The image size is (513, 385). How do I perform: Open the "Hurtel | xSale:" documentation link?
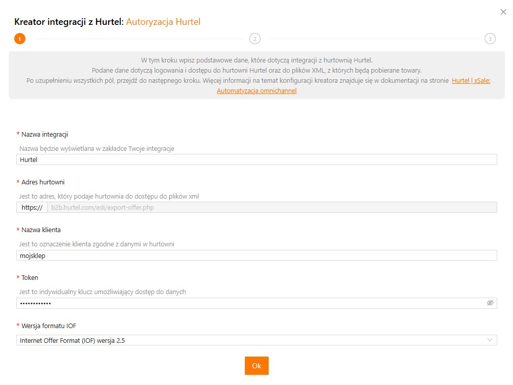pos(471,81)
